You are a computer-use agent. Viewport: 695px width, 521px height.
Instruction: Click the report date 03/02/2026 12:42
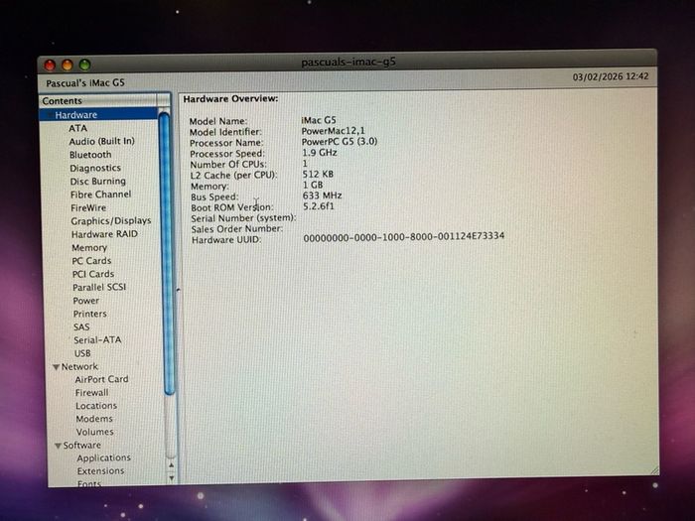point(611,76)
